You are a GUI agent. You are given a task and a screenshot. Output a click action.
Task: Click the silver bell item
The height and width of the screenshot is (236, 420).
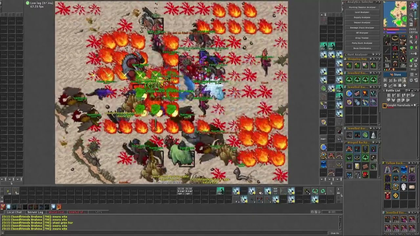pyautogui.click(x=373, y=135)
